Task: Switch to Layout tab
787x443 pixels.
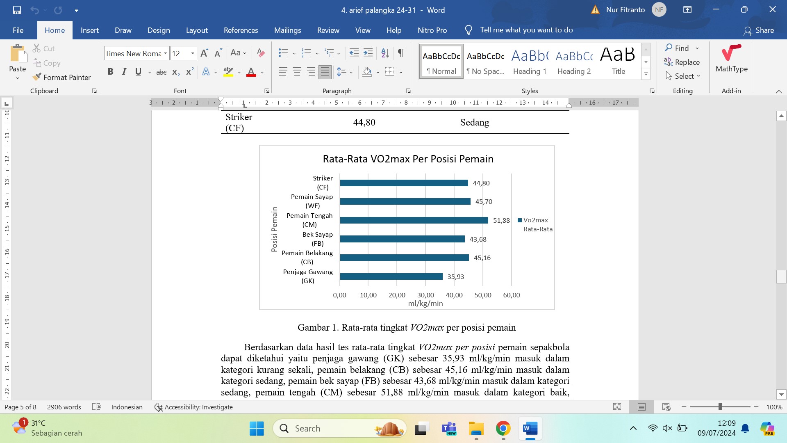Action: [x=197, y=30]
